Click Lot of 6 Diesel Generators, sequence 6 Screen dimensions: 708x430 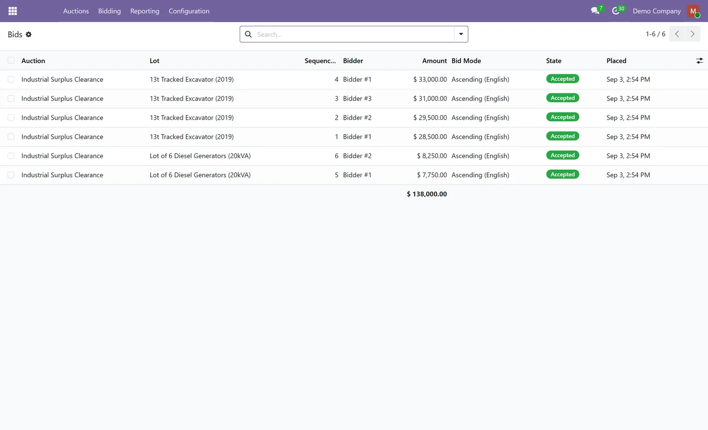[200, 156]
